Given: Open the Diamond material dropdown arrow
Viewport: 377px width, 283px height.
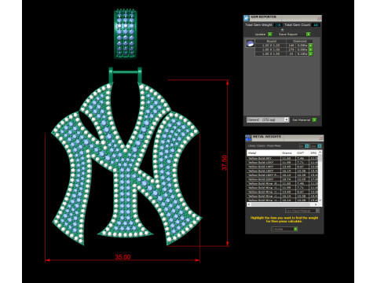Looking at the screenshot, I should point(287,119).
